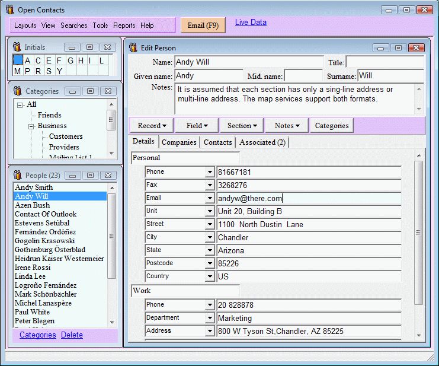Click the People list scrollbar thumb
The image size is (439, 366).
coord(112,236)
